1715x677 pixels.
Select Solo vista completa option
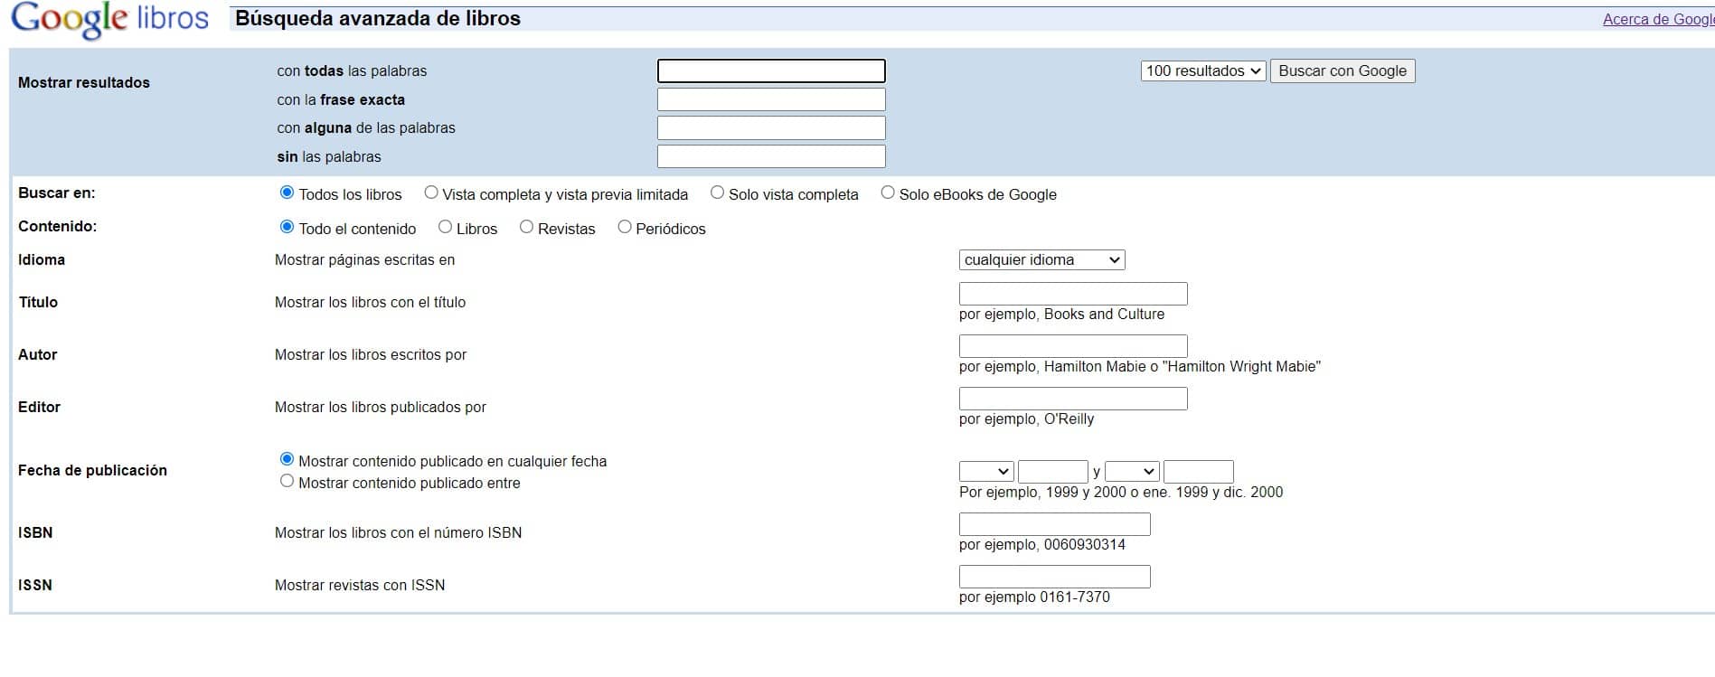717,193
